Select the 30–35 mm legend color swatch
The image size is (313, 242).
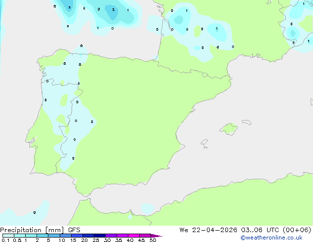[111, 236]
